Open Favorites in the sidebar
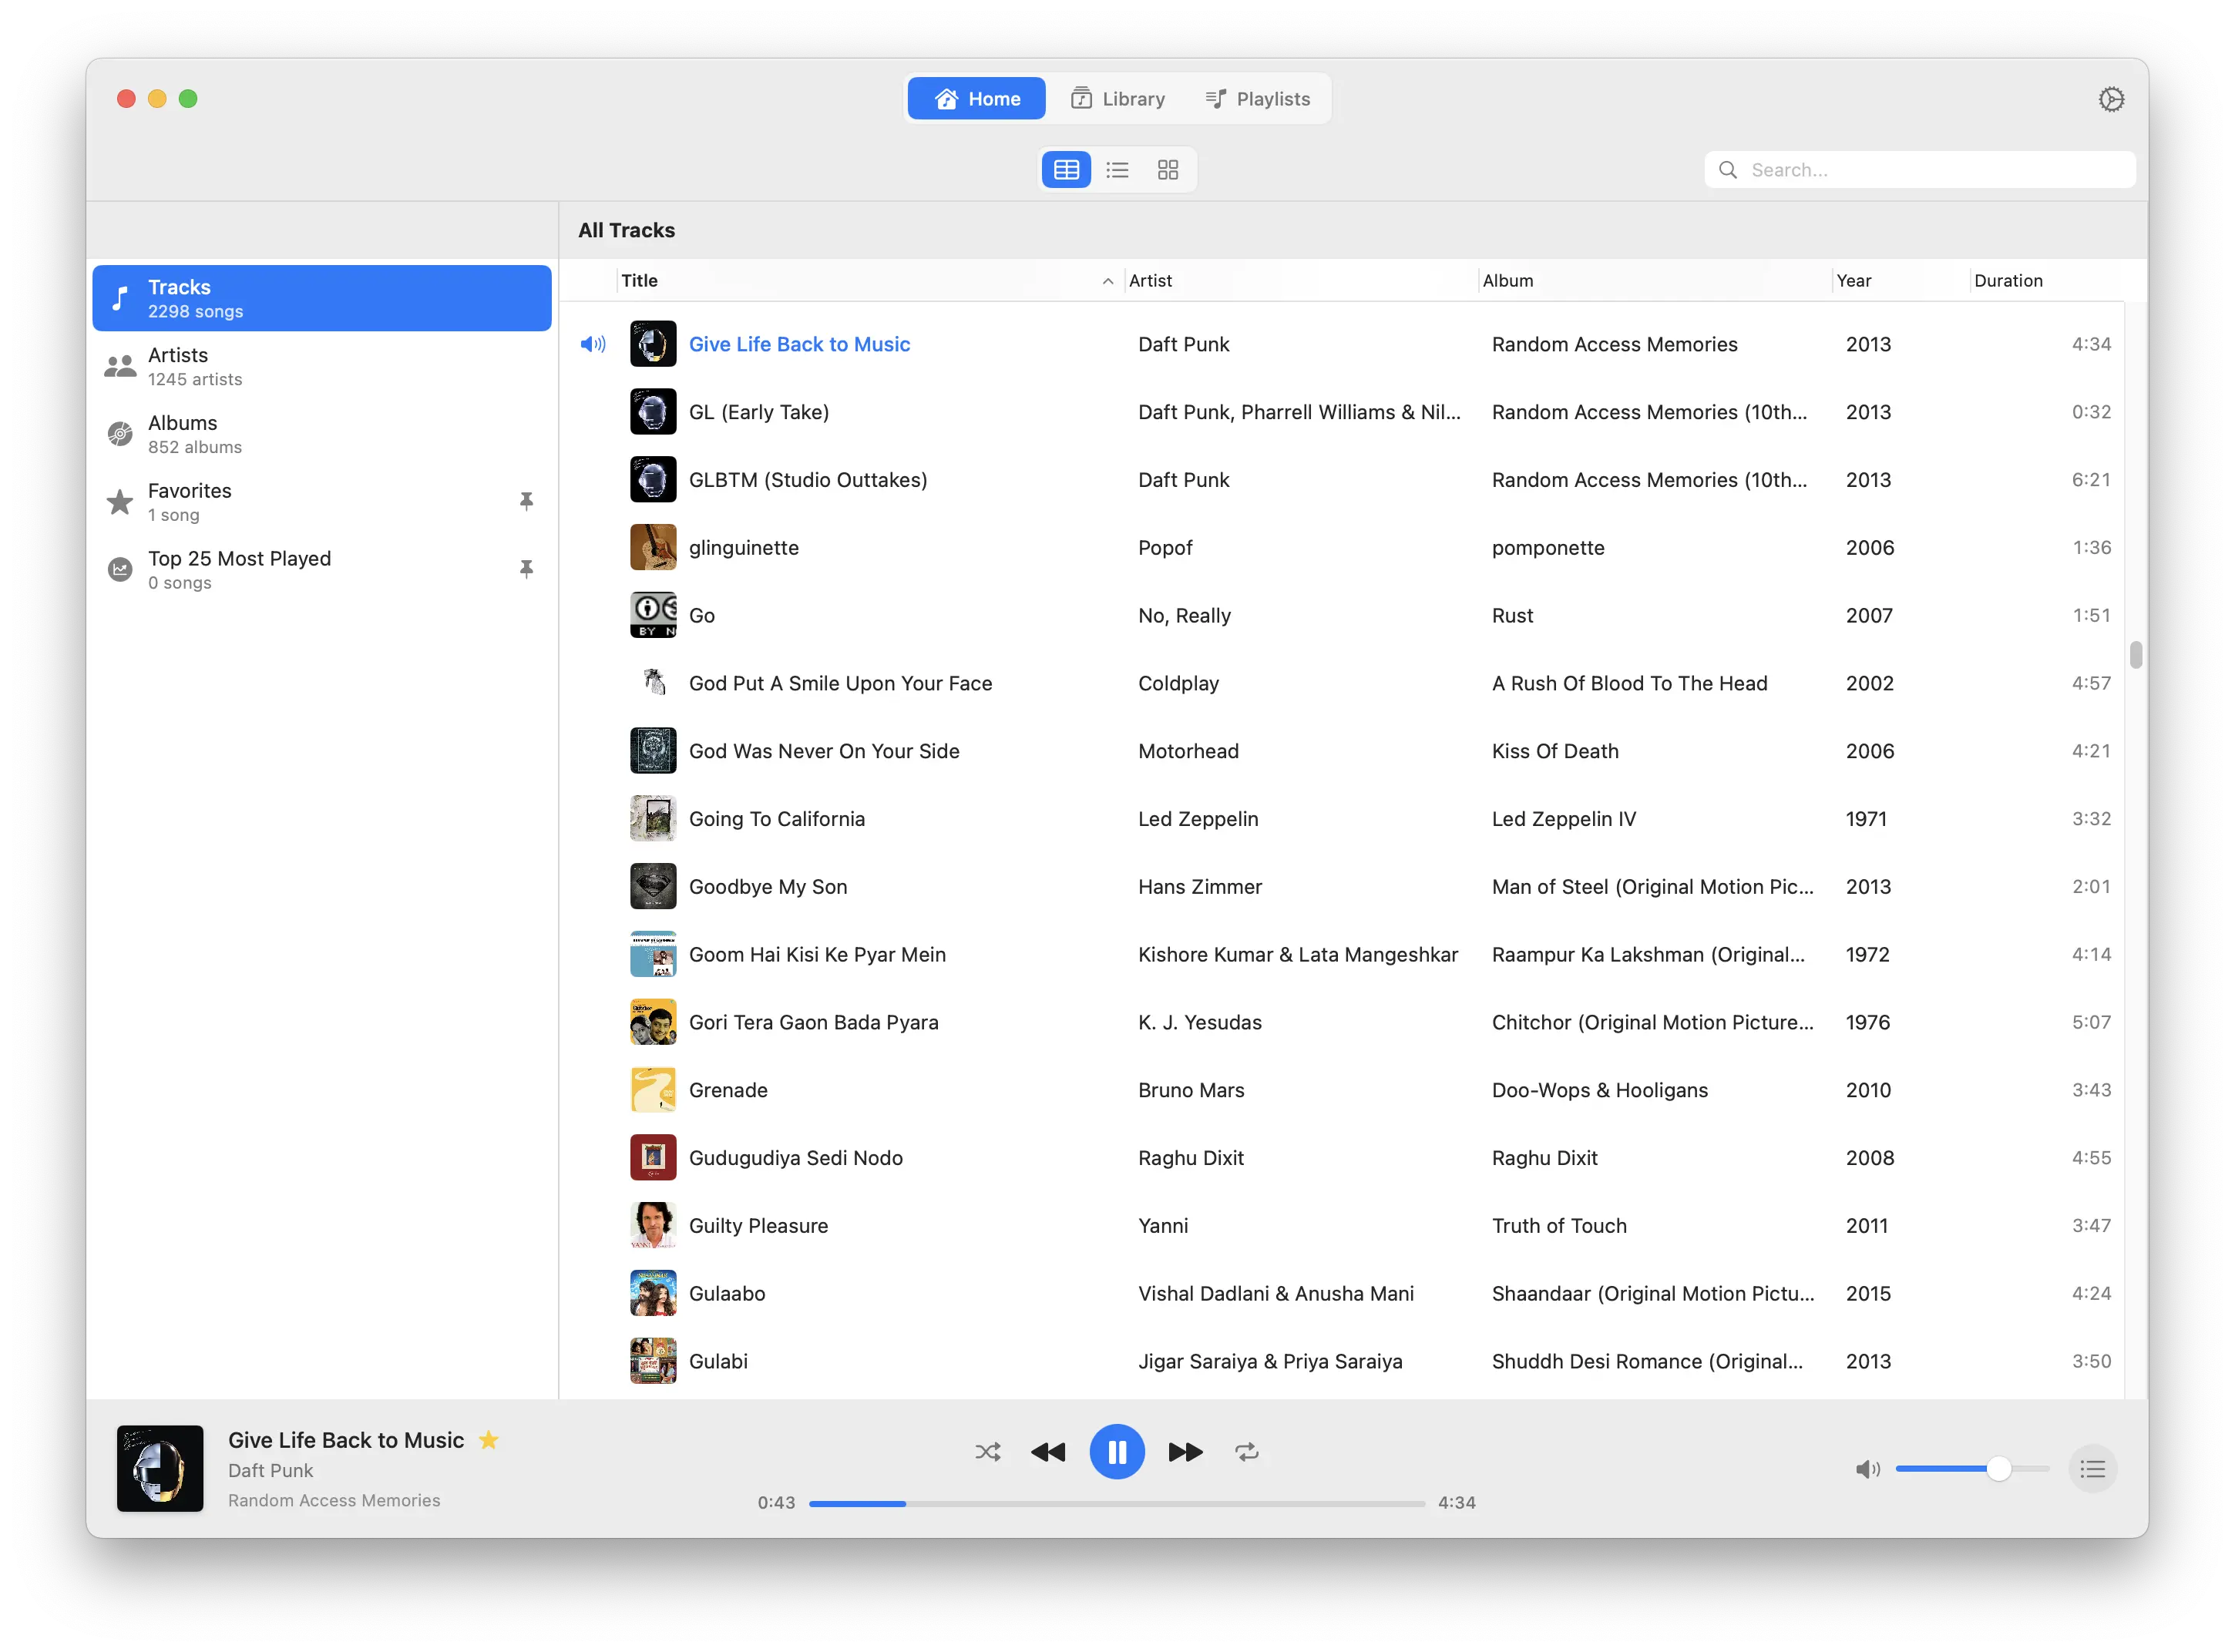2235x1652 pixels. 321,502
